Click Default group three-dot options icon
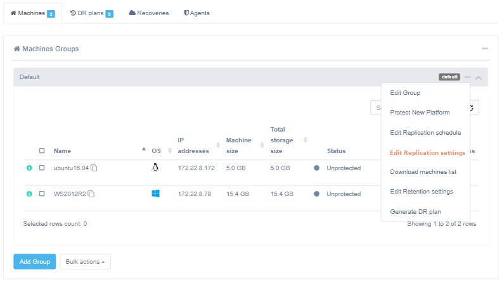The width and height of the screenshot is (502, 284). pyautogui.click(x=468, y=77)
